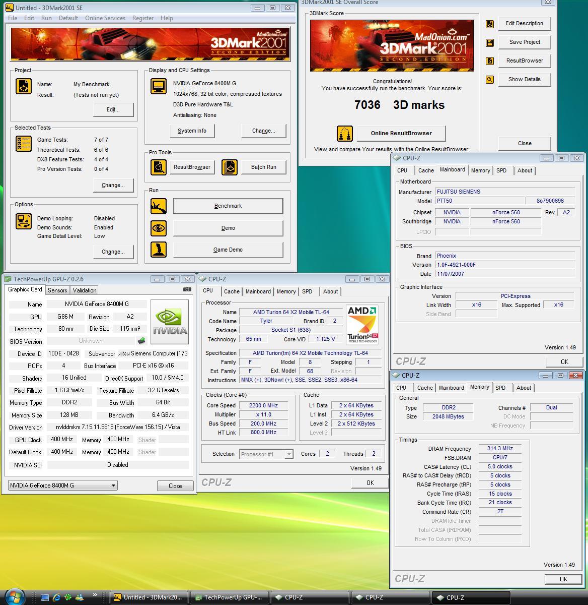Switch to Untitled - 3DMark taskbar button
This screenshot has height=605, width=588.
pos(150,597)
